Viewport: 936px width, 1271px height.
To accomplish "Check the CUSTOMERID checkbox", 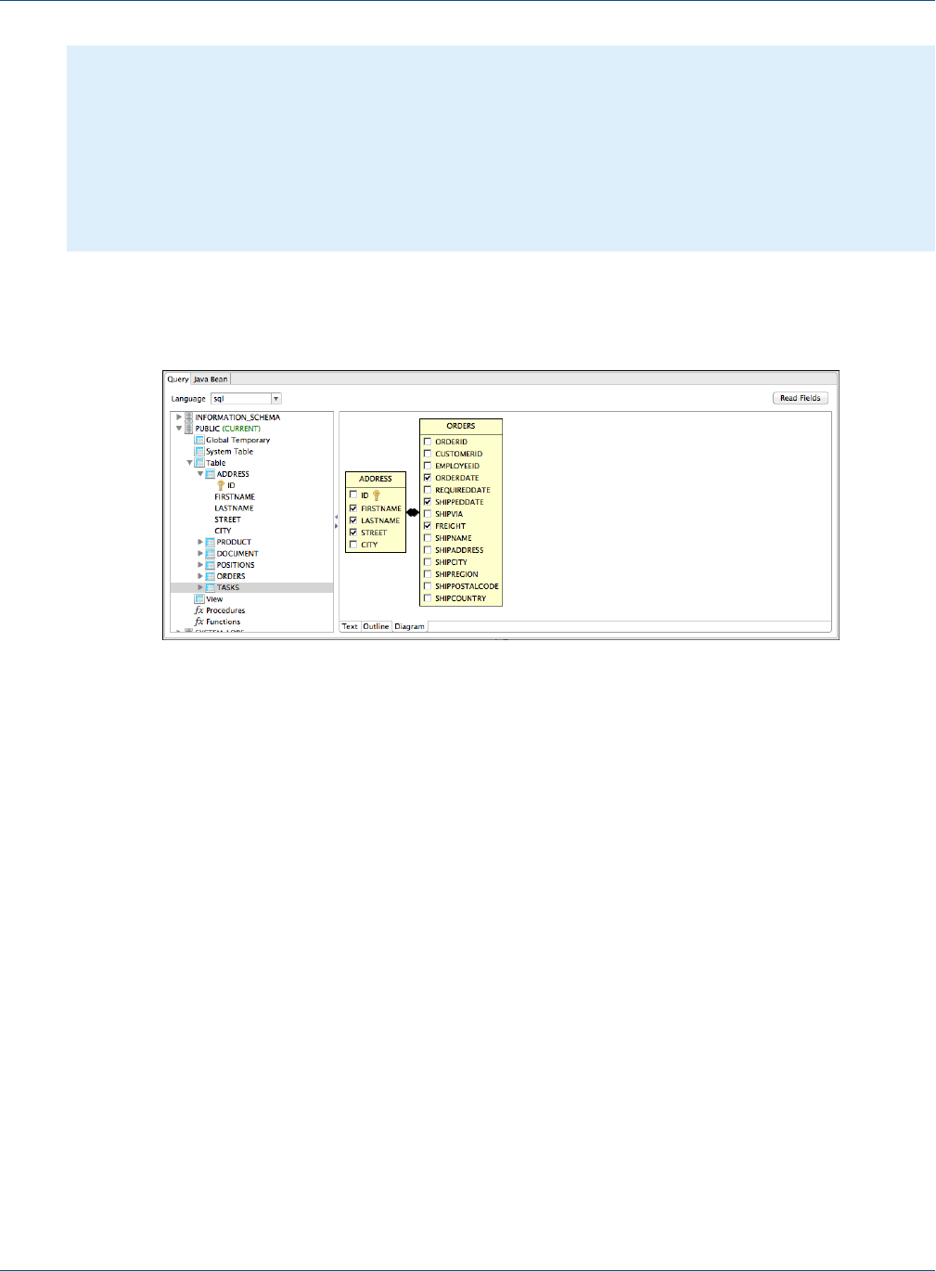I will 428,454.
